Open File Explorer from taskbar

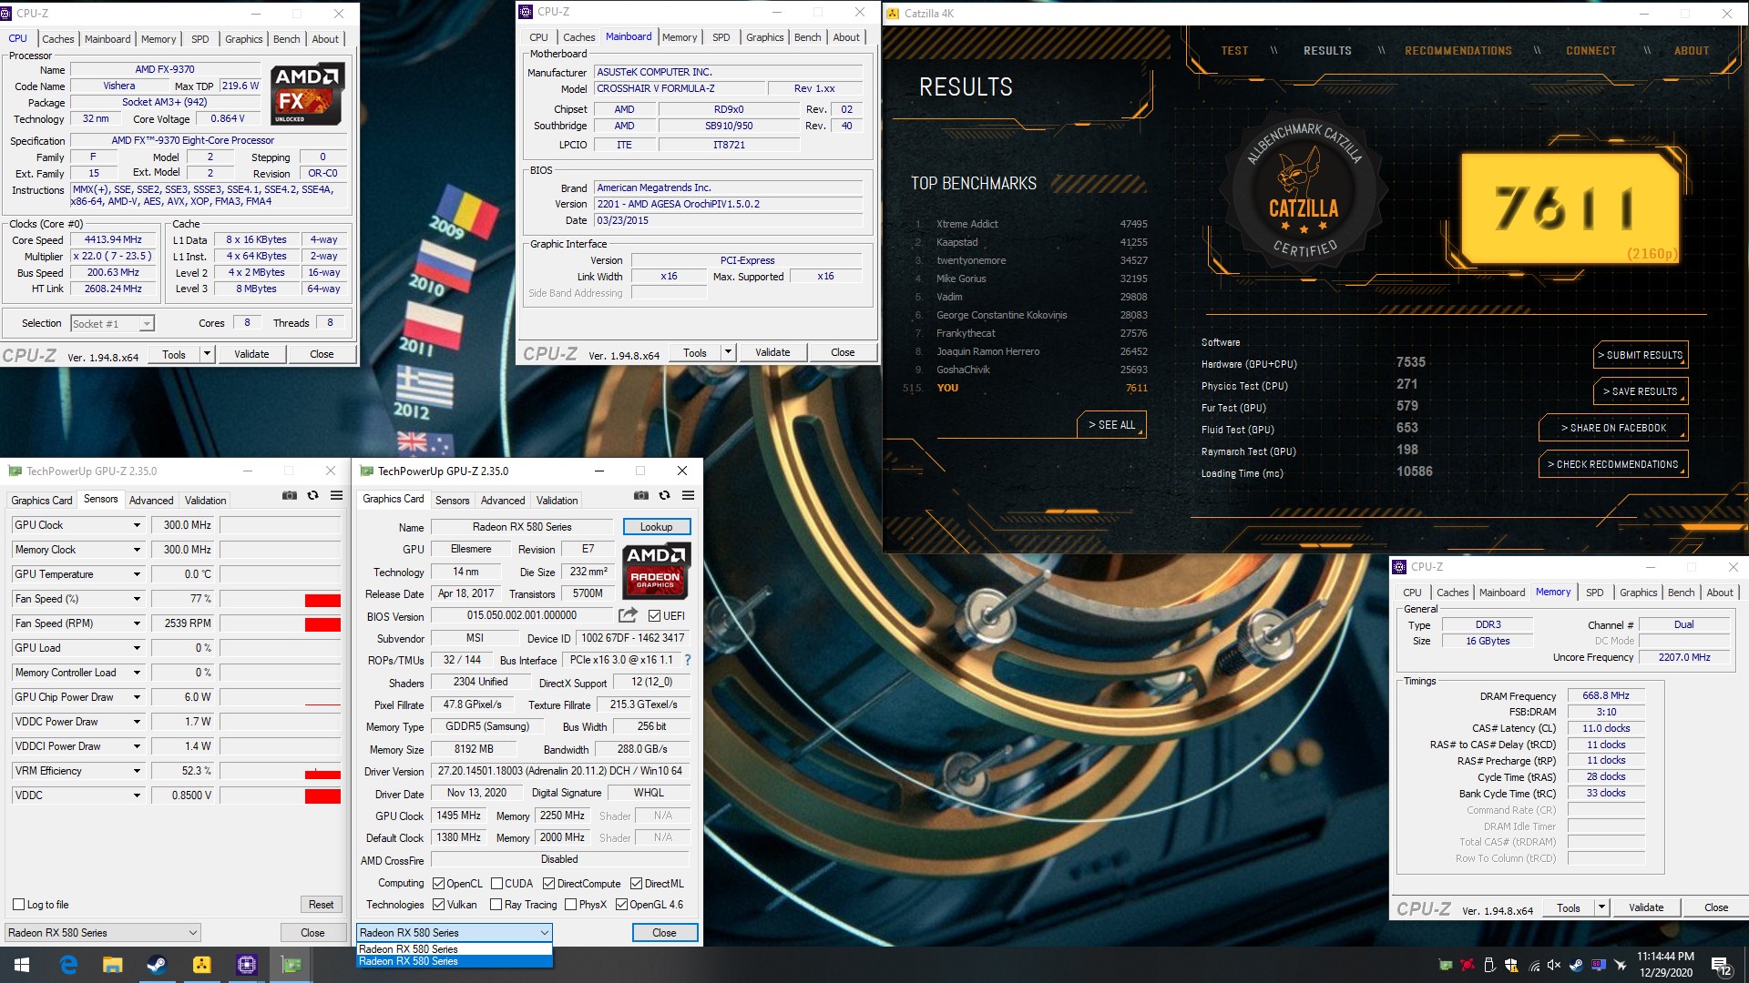coord(112,965)
